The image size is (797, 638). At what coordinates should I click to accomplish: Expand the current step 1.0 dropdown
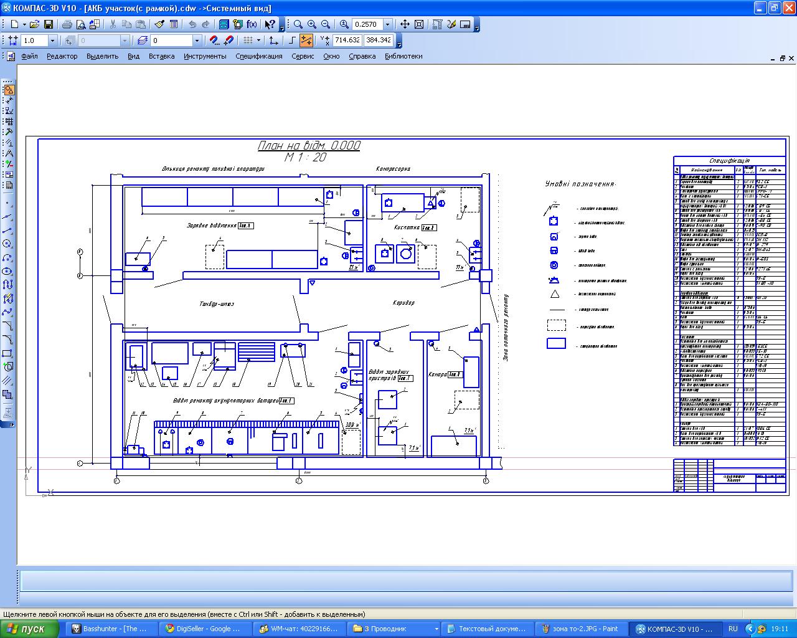pos(52,40)
